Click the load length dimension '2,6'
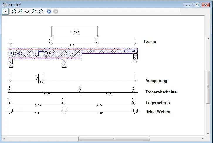The image size is (213, 143). tap(72, 46)
